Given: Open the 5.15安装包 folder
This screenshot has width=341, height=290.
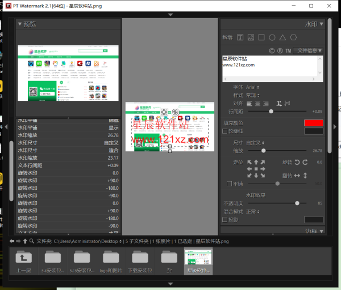Looking at the screenshot, I should tap(82, 261).
